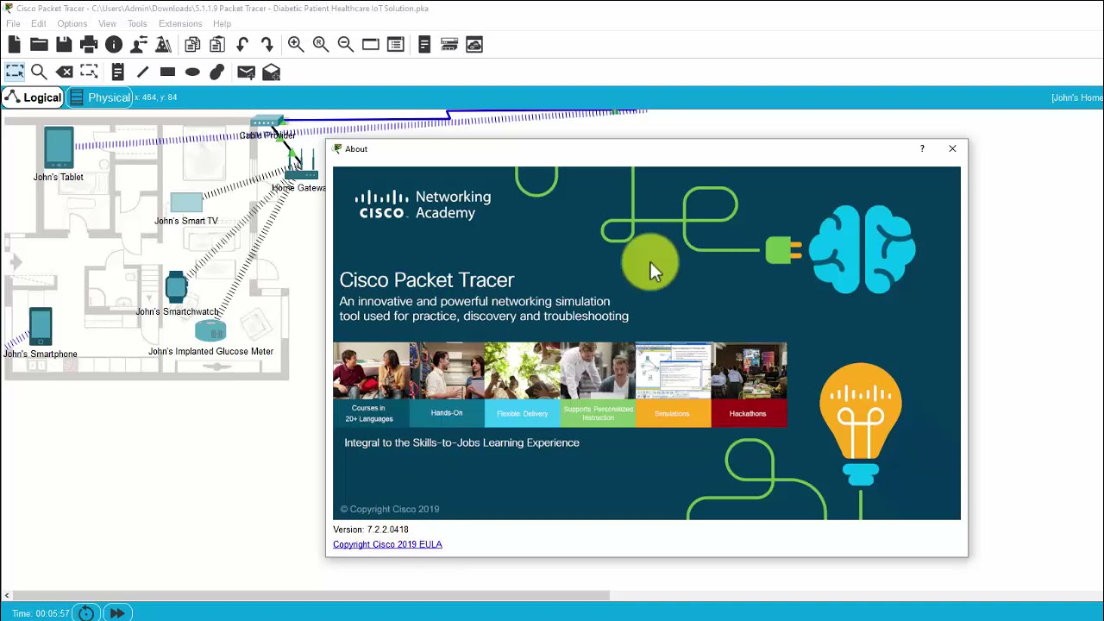This screenshot has width=1104, height=621.
Task: Open the View menu
Action: point(107,23)
